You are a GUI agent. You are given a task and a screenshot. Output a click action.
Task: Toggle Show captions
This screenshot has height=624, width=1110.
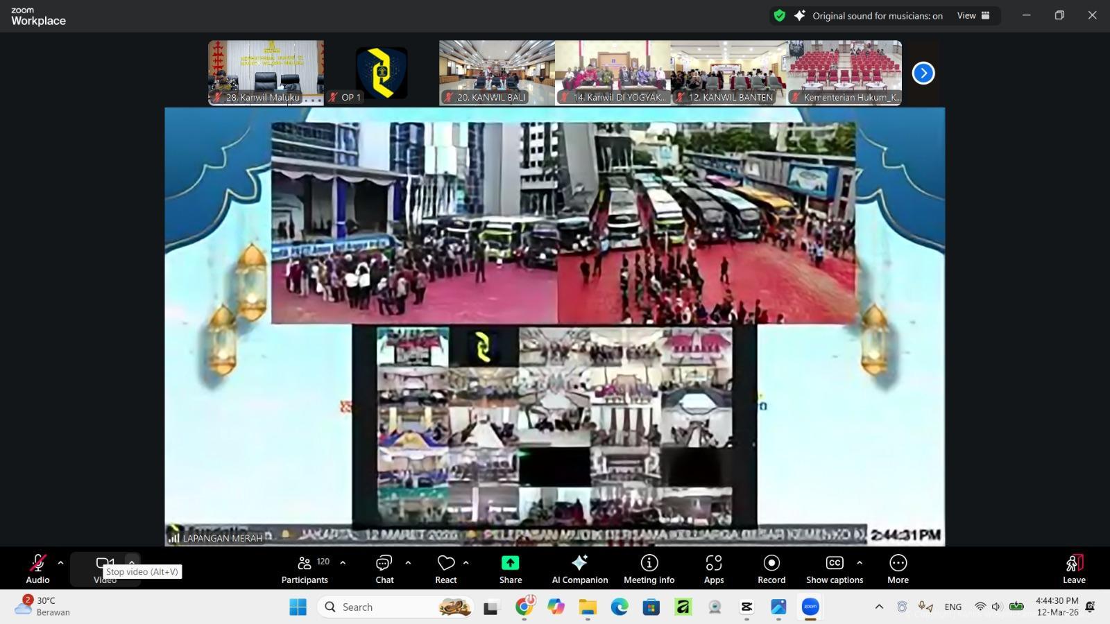(834, 569)
